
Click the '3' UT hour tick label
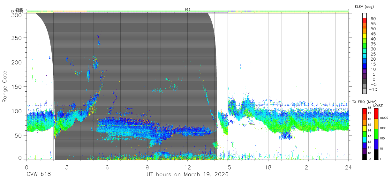[x=67, y=167]
